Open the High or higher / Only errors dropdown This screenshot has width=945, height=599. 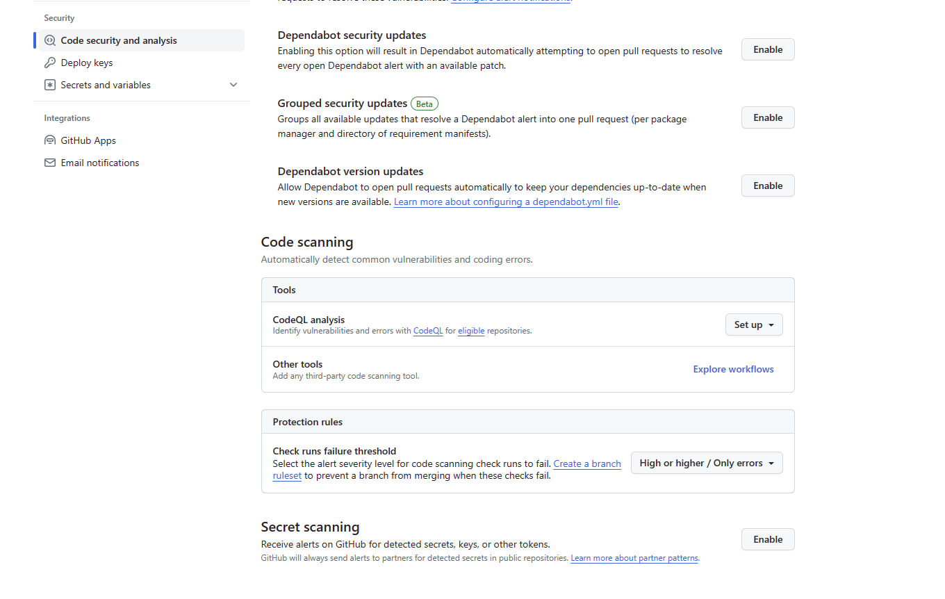coord(707,463)
